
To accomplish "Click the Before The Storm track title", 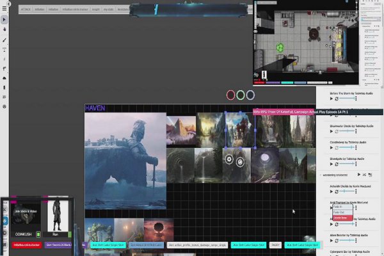I will (351, 93).
